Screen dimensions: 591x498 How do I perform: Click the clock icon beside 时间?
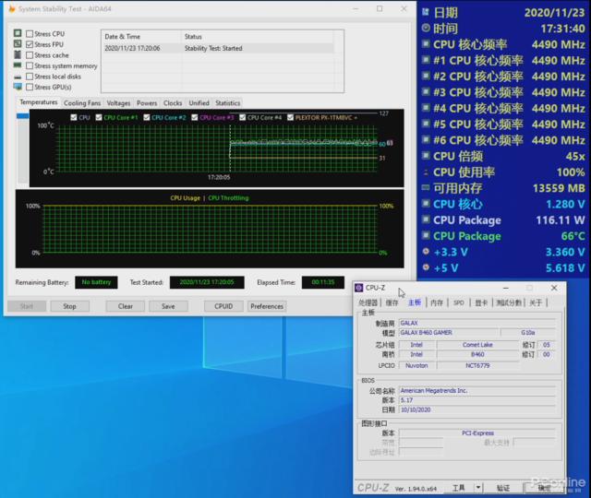(x=426, y=28)
